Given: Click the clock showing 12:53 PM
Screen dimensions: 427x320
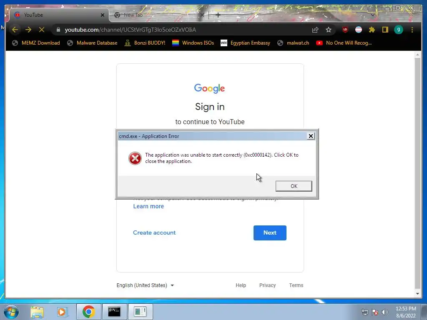Looking at the screenshot, I should point(406,312).
